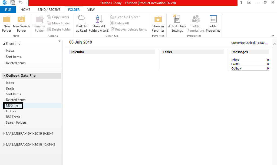
Task: Select Deleted Items under Outlook Data File
Action: pos(16,100)
